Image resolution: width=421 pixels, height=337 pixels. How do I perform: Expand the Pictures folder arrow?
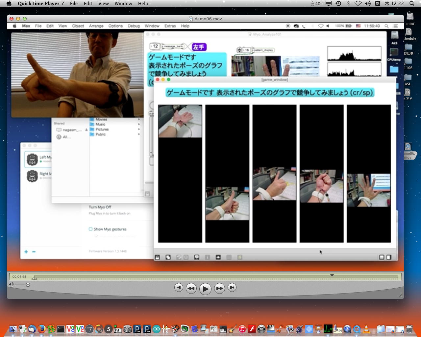pos(139,129)
